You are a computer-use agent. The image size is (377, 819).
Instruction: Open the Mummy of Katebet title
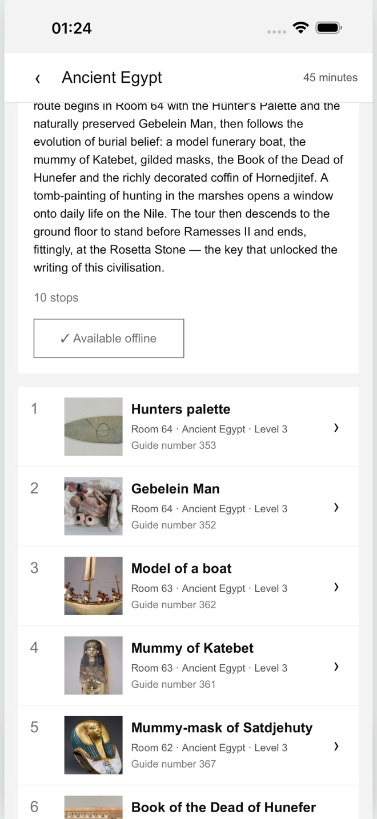click(192, 648)
